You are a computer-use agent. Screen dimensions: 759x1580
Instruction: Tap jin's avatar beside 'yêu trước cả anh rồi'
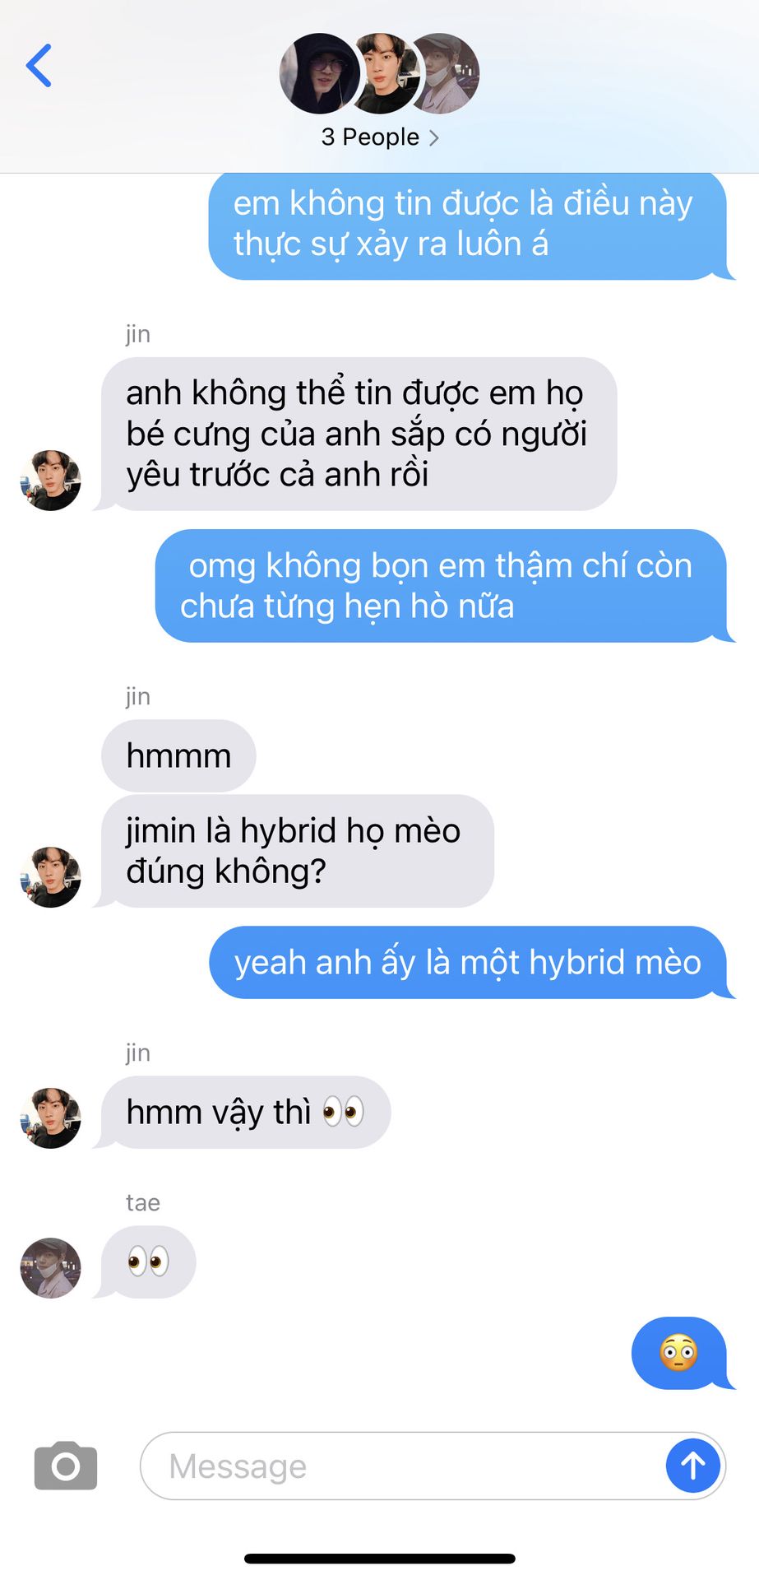tap(50, 480)
